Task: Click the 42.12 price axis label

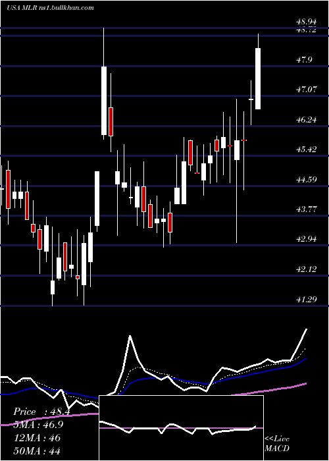Action: (307, 269)
